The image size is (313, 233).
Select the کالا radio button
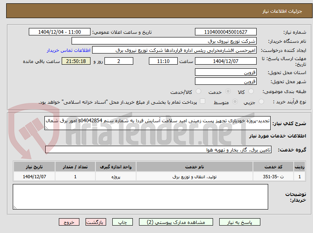click(251, 91)
